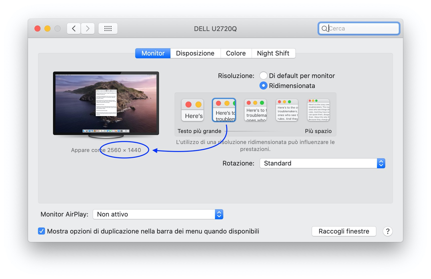Go back with the left chevron button

coord(74,28)
